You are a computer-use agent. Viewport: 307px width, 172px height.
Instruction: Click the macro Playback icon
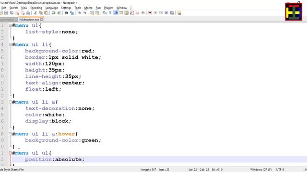[x=161, y=13]
